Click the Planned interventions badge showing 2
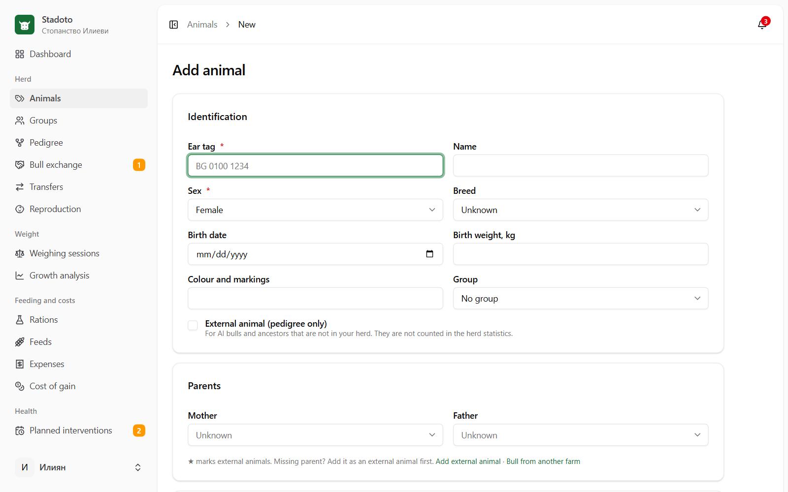Image resolution: width=788 pixels, height=492 pixels. click(x=139, y=430)
